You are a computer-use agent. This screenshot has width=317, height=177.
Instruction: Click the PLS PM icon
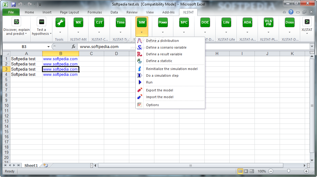[x=269, y=22]
